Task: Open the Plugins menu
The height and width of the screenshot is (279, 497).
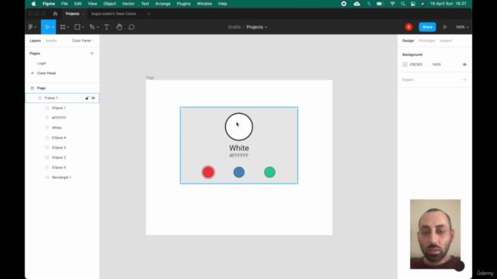Action: (183, 4)
